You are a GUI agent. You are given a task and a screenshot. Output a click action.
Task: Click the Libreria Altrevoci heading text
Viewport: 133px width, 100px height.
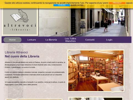coord(16,52)
